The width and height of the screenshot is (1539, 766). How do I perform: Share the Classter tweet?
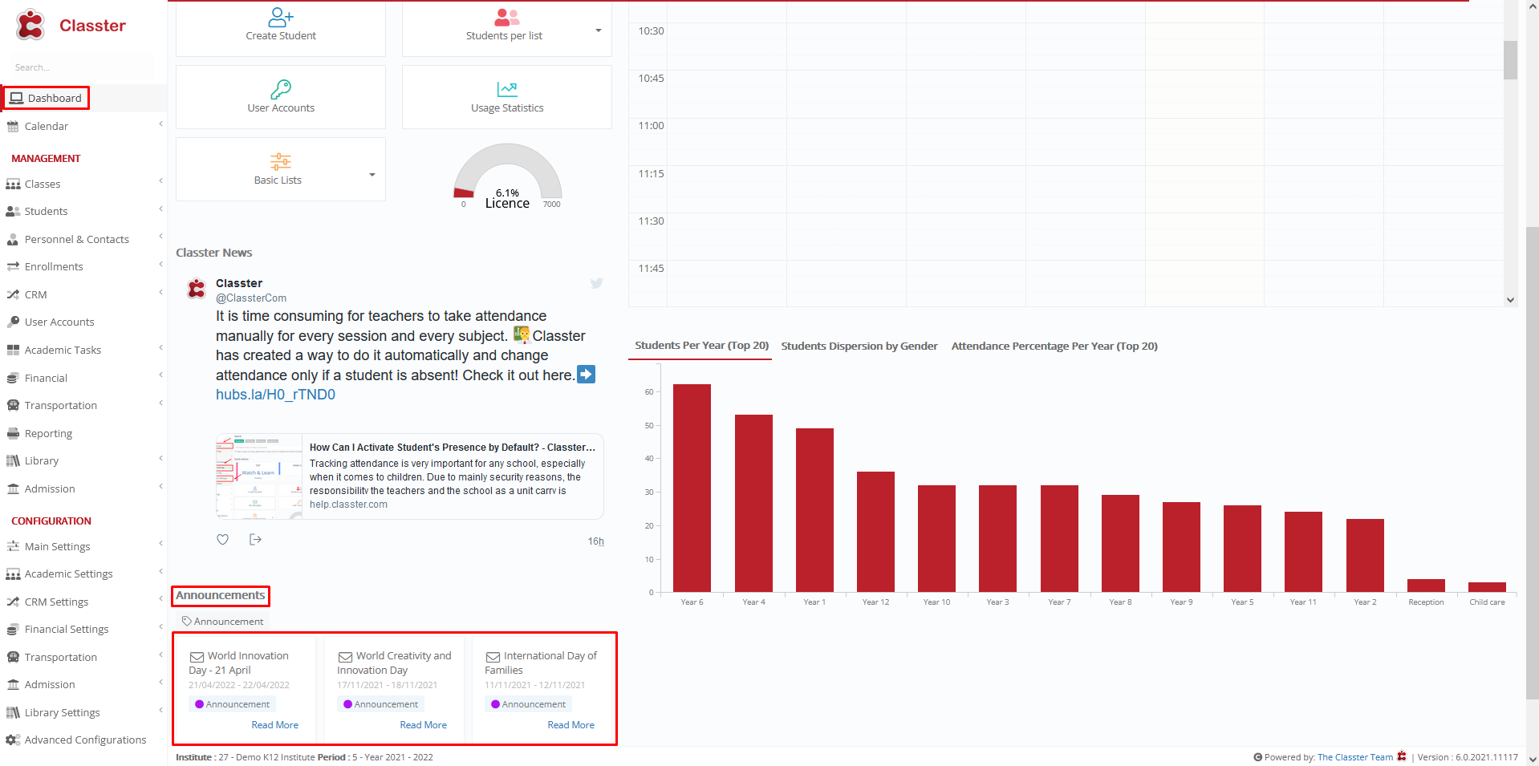coord(255,540)
